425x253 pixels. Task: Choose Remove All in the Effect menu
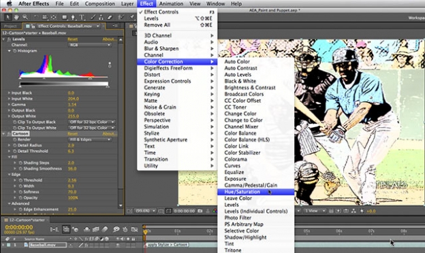177,25
